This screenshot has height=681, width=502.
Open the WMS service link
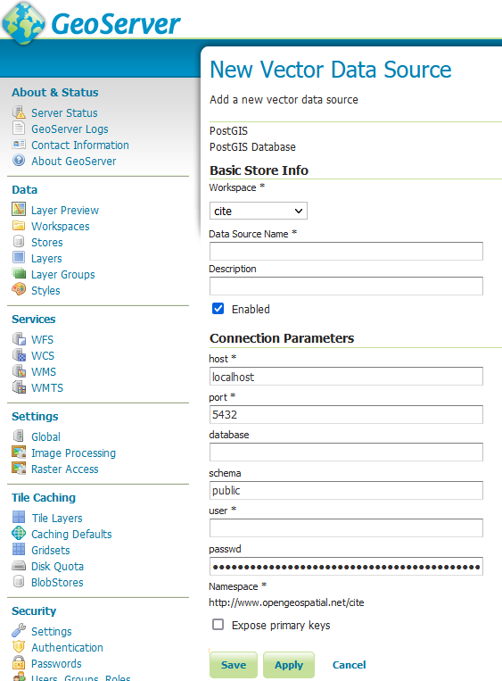(x=44, y=372)
